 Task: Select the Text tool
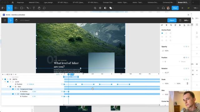34,8
